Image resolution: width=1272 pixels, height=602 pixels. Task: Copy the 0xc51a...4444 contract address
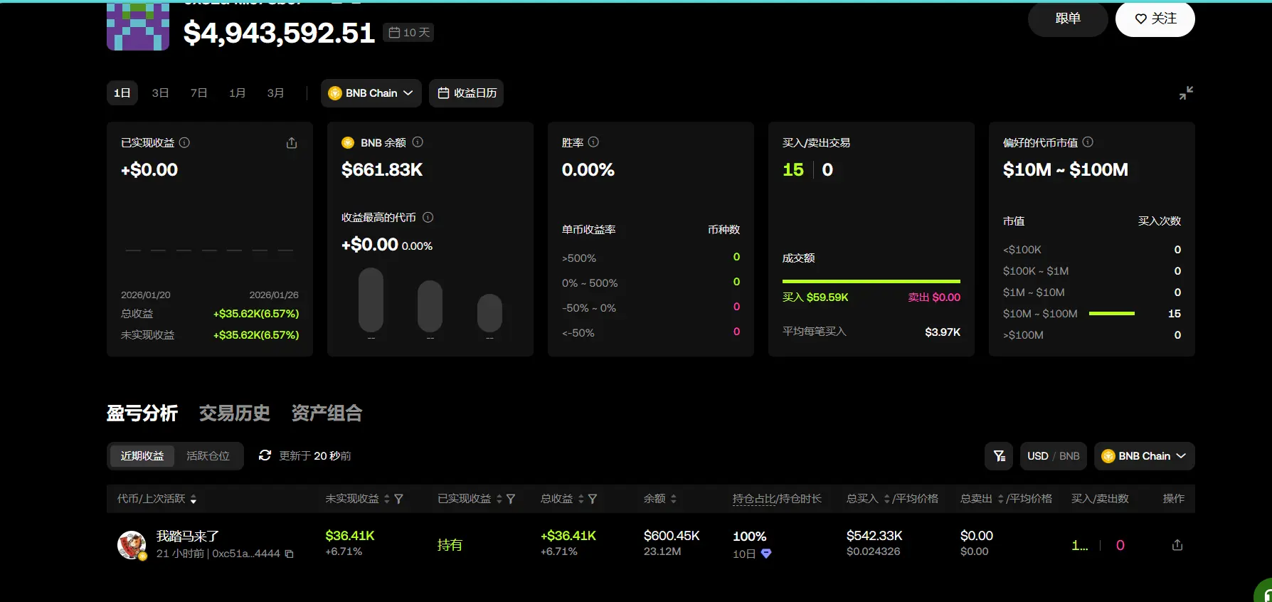289,554
